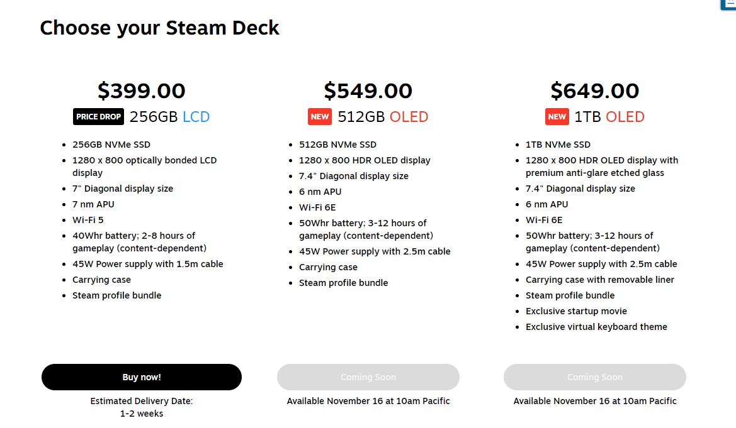Click the Buy now! button

coord(142,377)
